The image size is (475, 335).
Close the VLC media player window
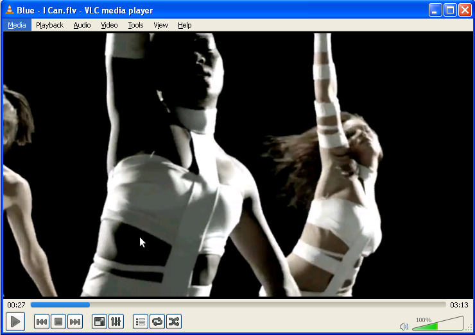pyautogui.click(x=465, y=10)
